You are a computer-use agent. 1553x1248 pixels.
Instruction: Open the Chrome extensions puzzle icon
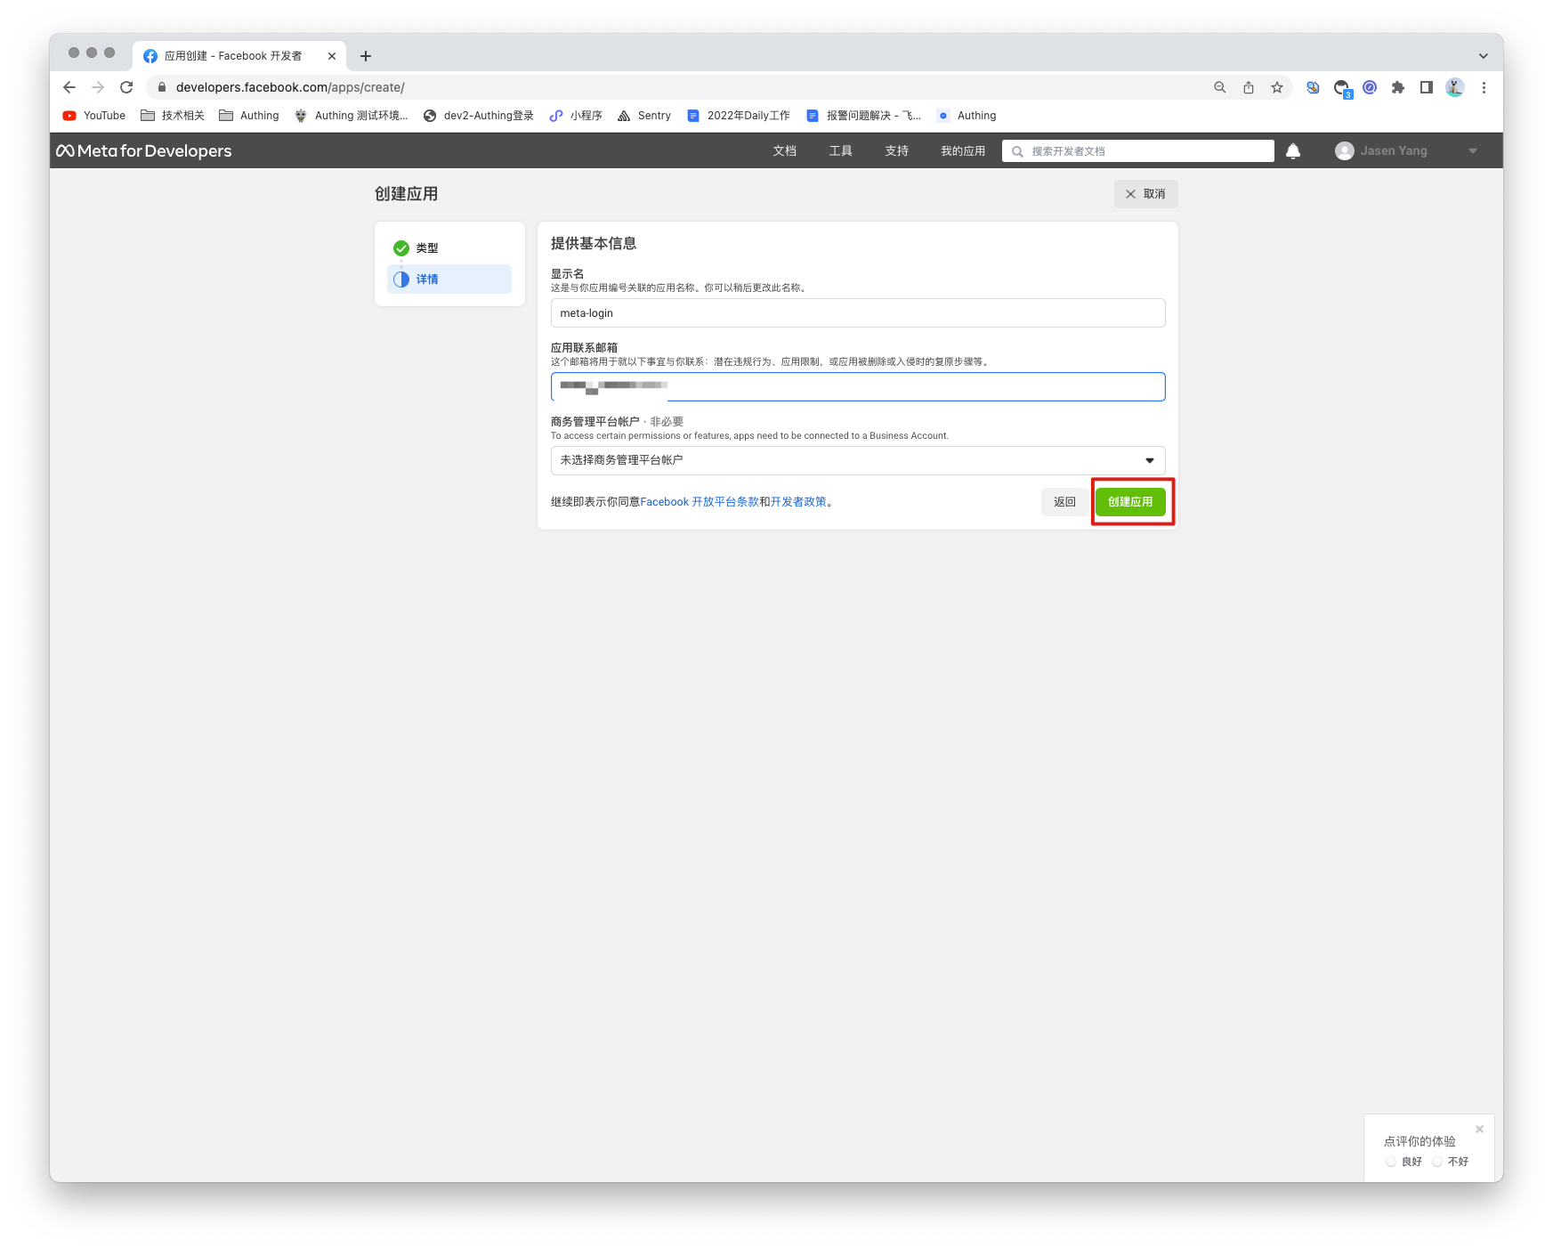1397,87
